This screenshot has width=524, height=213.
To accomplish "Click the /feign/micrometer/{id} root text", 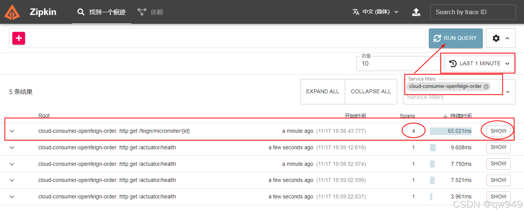I will tap(114, 131).
